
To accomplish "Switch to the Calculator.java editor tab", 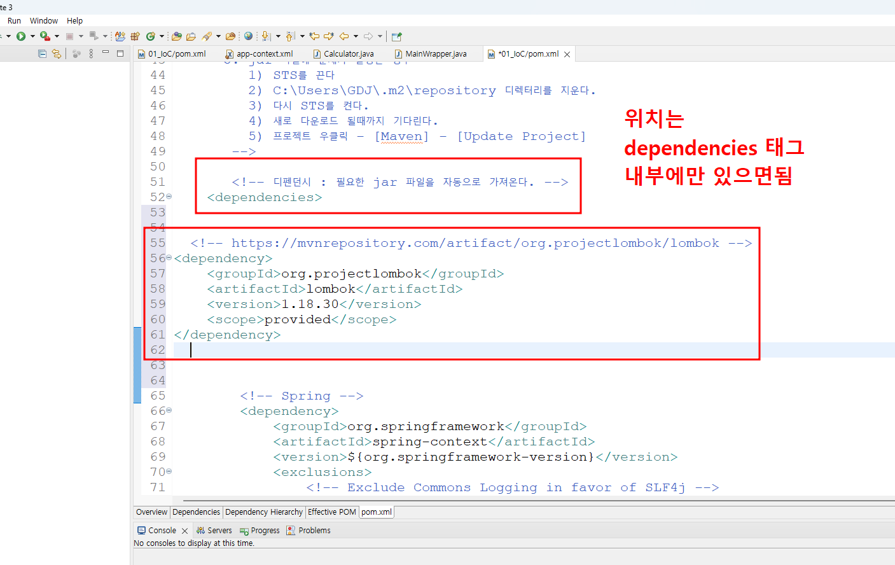I will click(x=343, y=54).
